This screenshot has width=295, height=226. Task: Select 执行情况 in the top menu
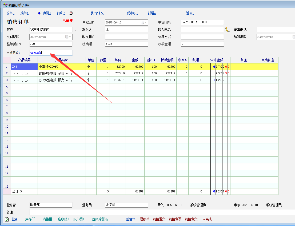[97, 13]
